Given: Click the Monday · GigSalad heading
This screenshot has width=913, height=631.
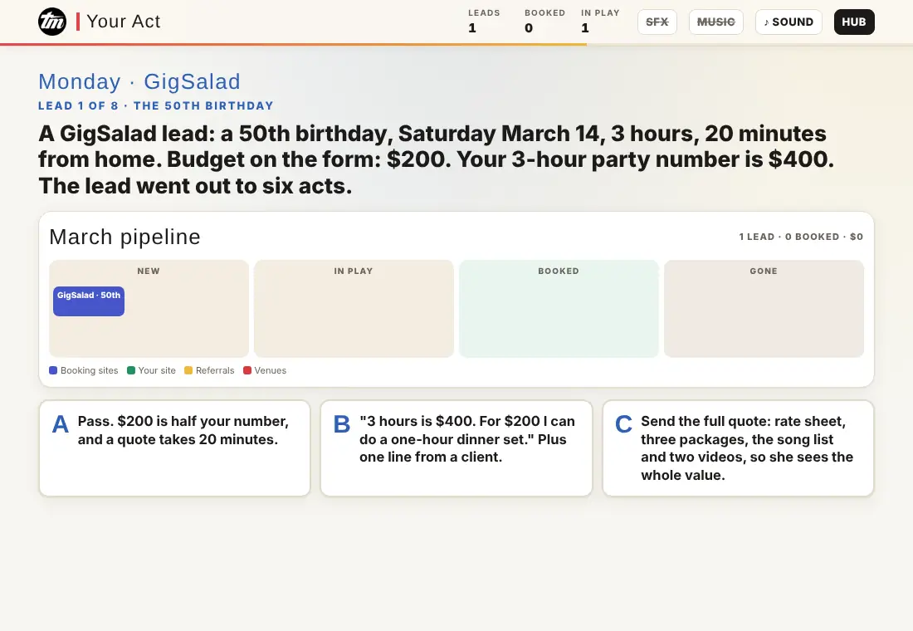Looking at the screenshot, I should pos(139,81).
